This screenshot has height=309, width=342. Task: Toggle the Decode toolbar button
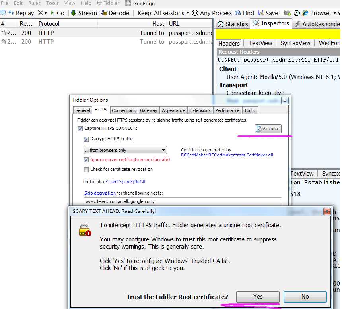point(115,13)
